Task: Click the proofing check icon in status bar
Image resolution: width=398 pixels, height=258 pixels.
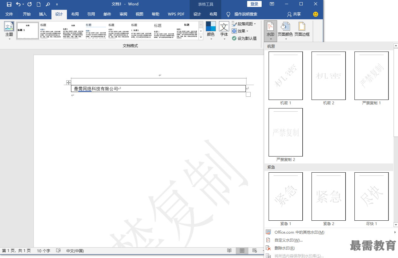Action: (58, 251)
